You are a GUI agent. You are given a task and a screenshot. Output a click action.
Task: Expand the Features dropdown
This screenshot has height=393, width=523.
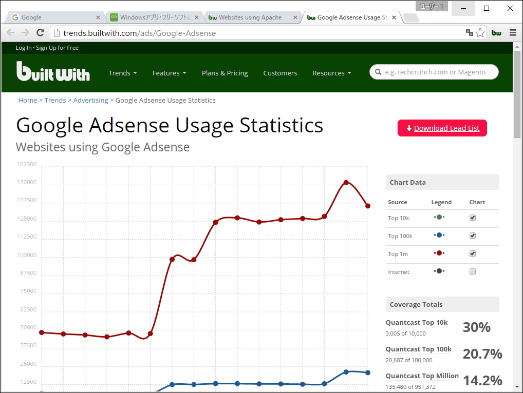(169, 73)
